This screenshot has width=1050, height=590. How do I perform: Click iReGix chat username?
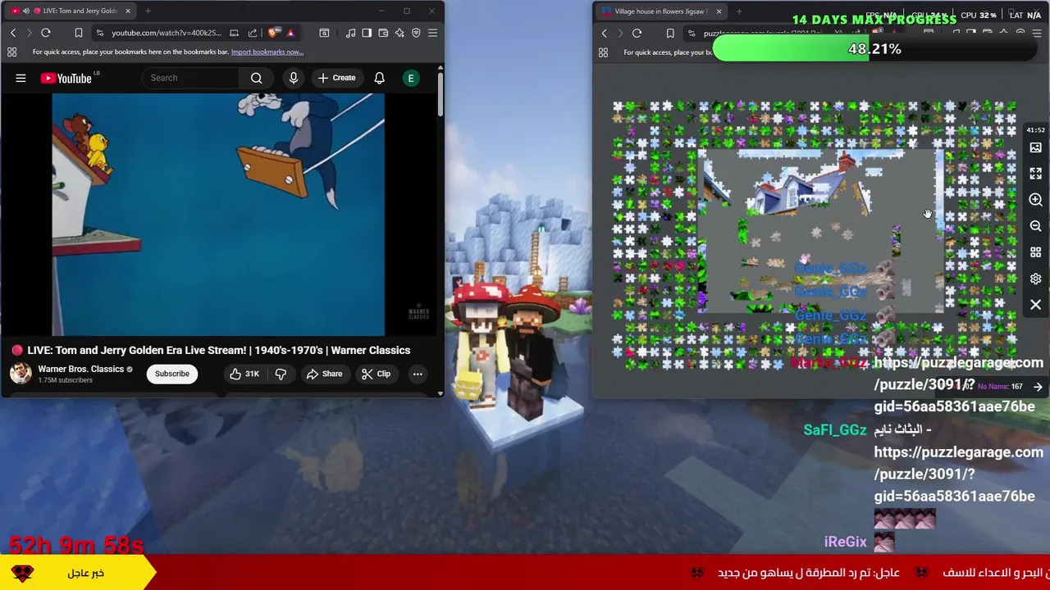(x=845, y=542)
